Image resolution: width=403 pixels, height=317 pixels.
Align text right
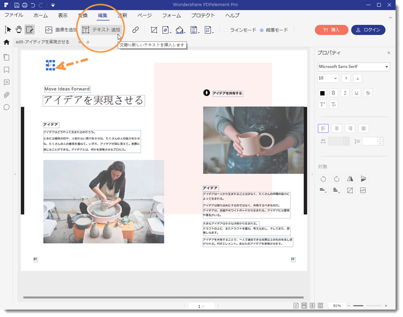pyautogui.click(x=350, y=128)
